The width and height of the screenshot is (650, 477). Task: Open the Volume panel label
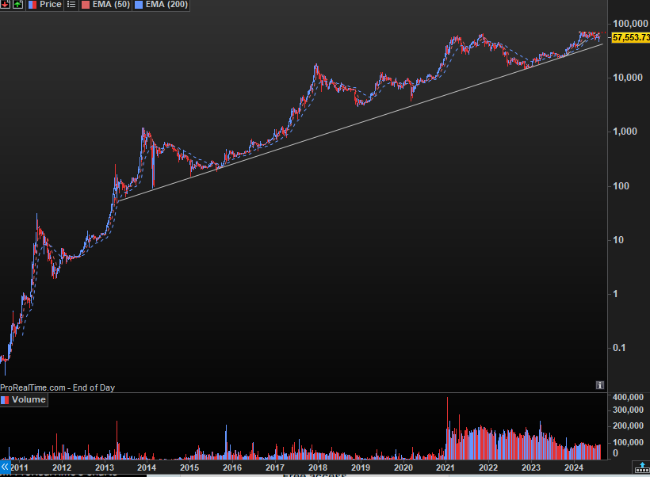pos(29,399)
